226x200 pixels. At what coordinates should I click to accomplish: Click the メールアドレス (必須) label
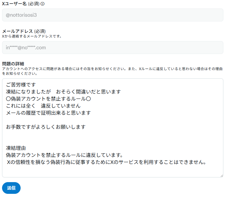(x=24, y=31)
